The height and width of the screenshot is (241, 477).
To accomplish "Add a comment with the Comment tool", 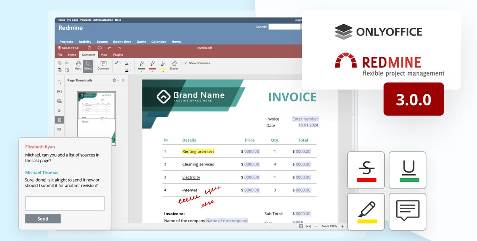I will (103, 66).
